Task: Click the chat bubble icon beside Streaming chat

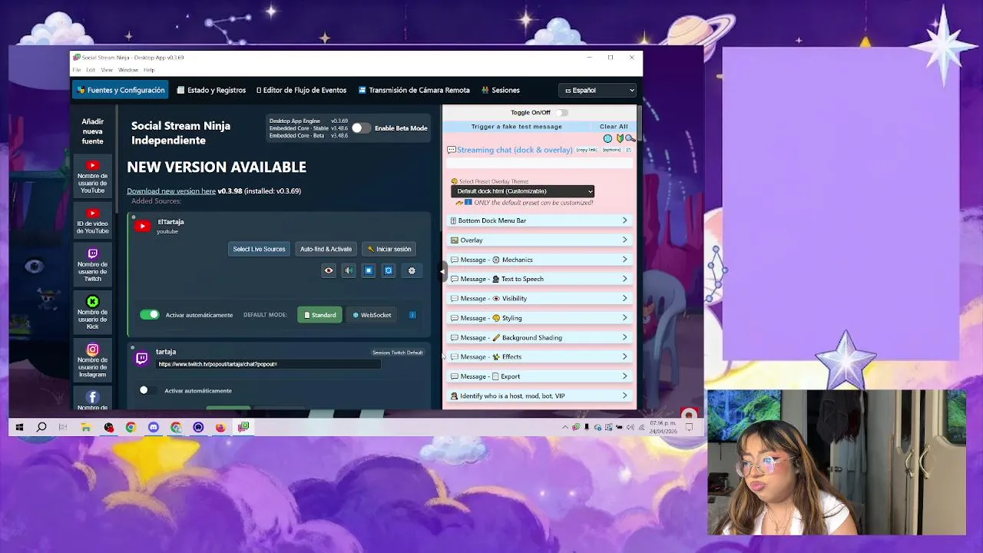Action: (x=452, y=150)
